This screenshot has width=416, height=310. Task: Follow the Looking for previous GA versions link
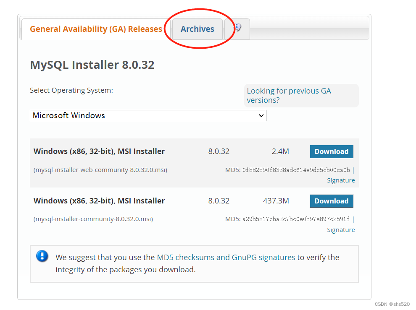coord(289,95)
